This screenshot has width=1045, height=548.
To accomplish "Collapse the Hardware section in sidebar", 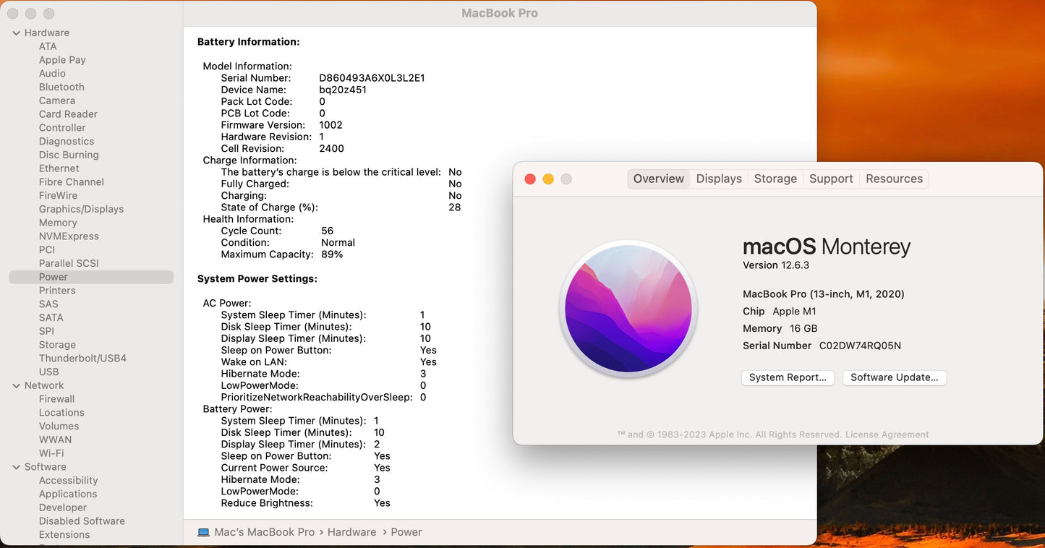I will (x=16, y=33).
